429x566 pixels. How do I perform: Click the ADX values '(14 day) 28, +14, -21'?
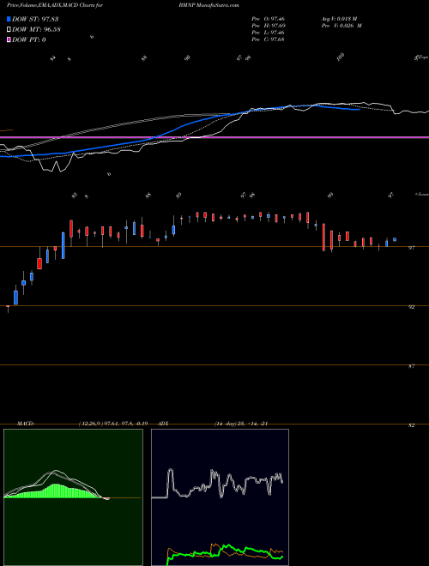pos(241,424)
